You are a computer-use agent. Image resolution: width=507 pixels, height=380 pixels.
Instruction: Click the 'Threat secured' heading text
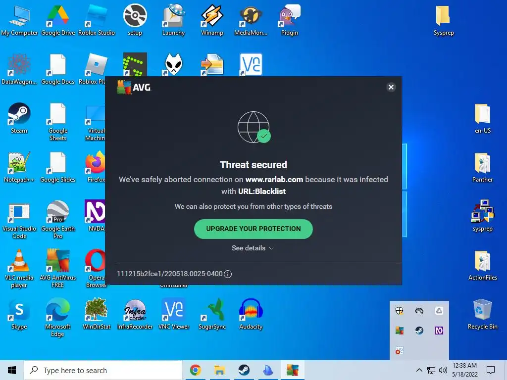tap(253, 165)
